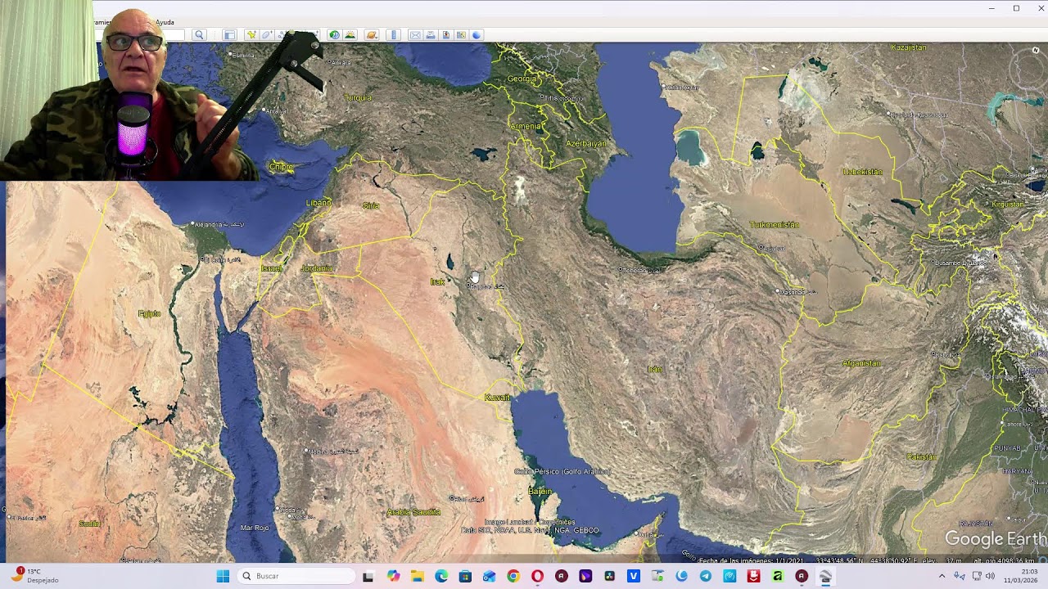Click the Azerbaiyán map label

pos(587,144)
